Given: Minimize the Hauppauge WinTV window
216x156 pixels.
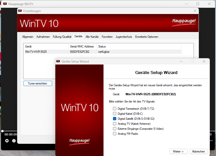Looking at the screenshot, I should click(x=187, y=4).
